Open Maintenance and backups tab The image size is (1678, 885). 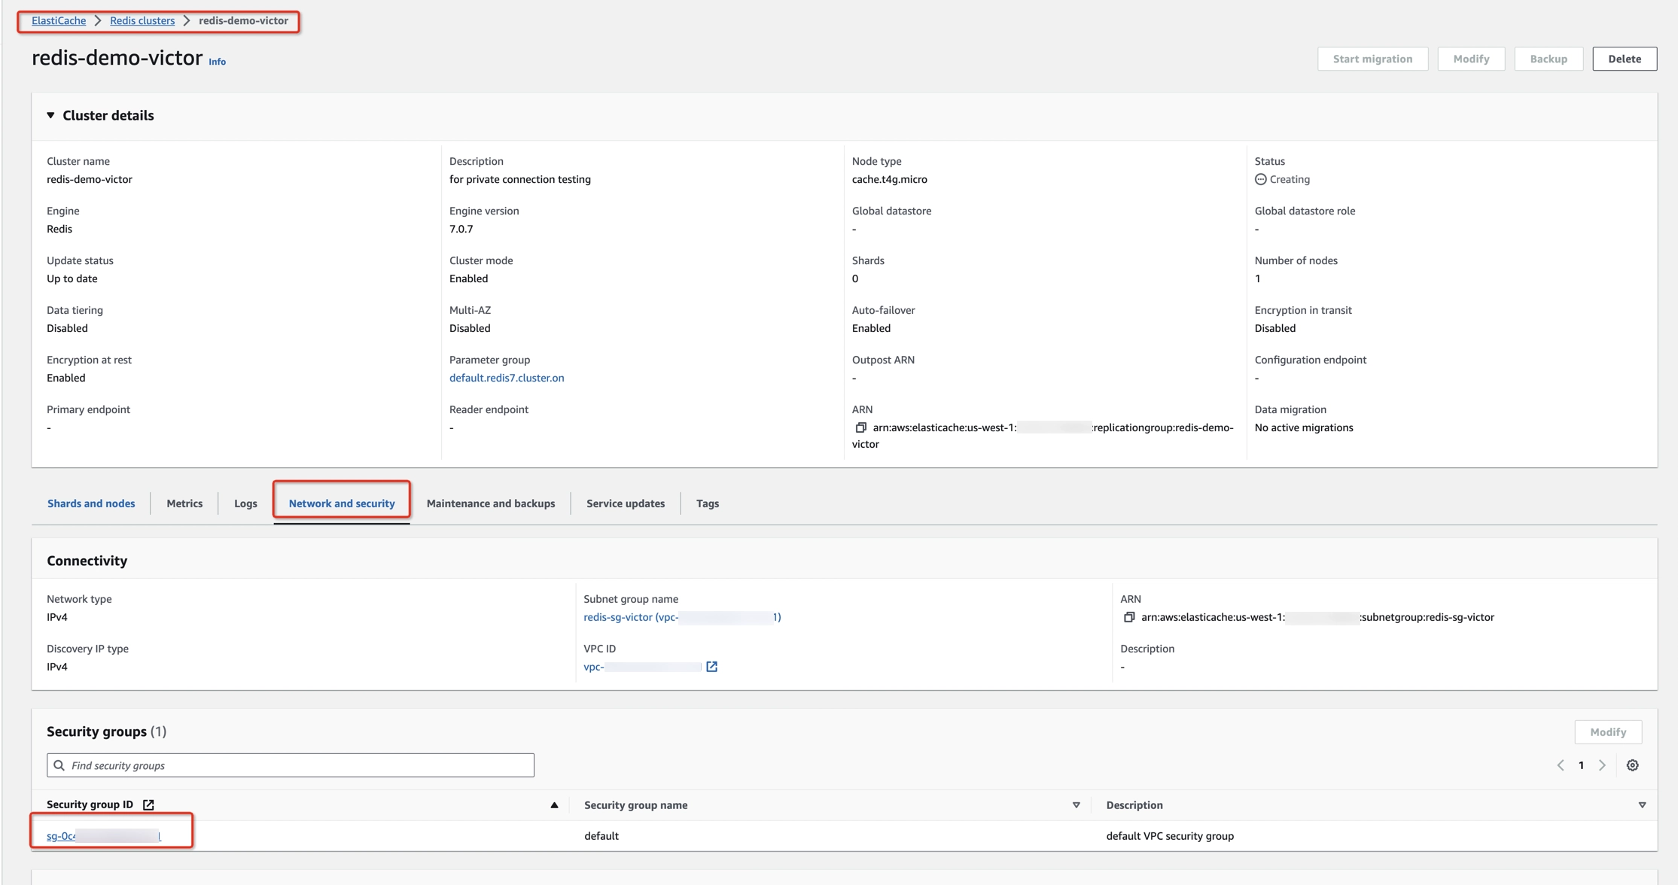(x=491, y=503)
